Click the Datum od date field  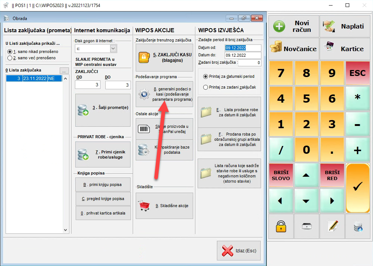[x=242, y=48]
